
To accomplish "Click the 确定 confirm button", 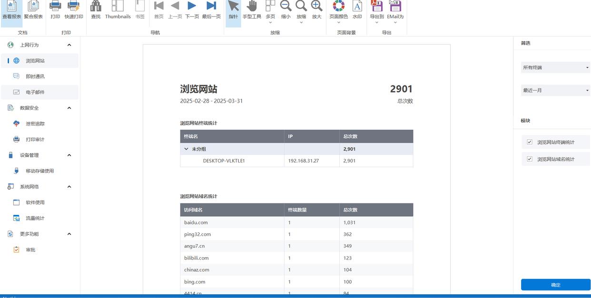I will tap(556, 285).
